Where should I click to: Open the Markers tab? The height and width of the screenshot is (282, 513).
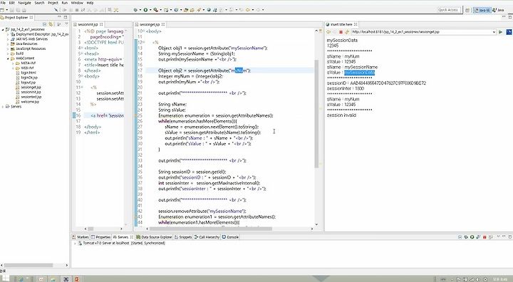tap(81, 237)
